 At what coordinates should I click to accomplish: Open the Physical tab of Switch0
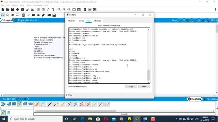[72, 21]
